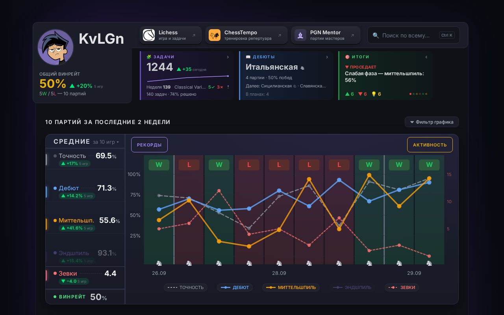The width and height of the screenshot is (504, 315).
Task: Click the ChessTempo orange knight logo
Action: (215, 35)
